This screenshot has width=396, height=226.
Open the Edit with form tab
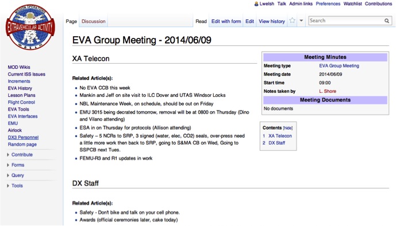(226, 21)
